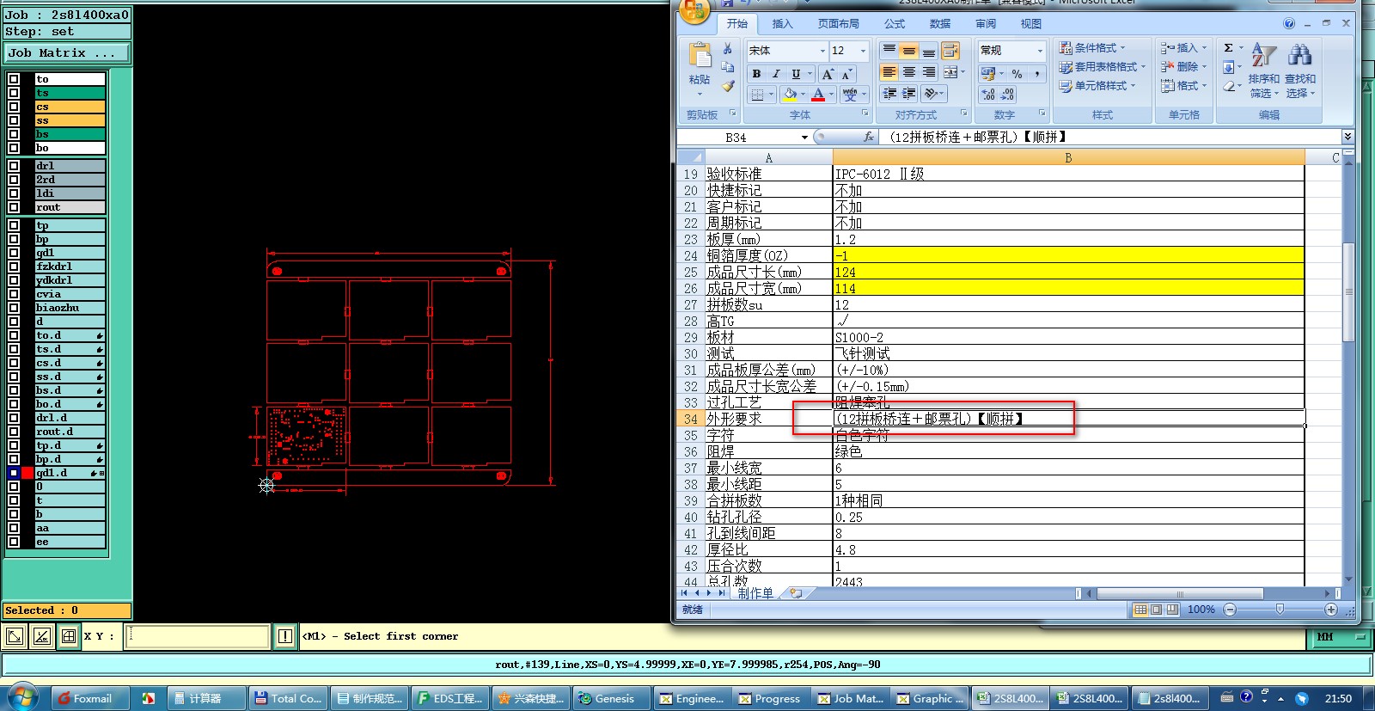This screenshot has height=711, width=1375.
Task: Click the Insert Worksheet tab icon
Action: coord(796,593)
